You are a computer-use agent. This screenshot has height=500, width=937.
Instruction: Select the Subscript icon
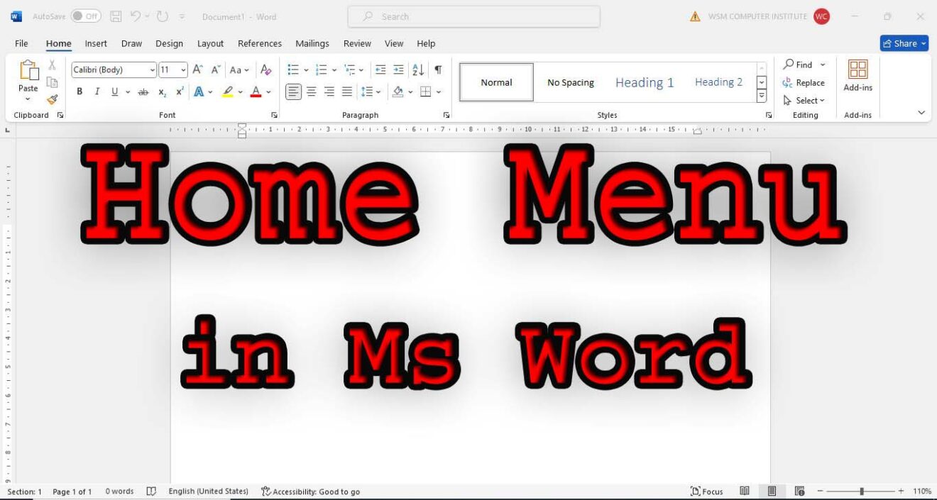(161, 91)
